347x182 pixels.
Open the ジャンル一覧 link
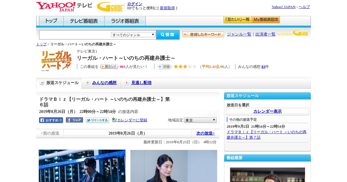click(x=239, y=34)
